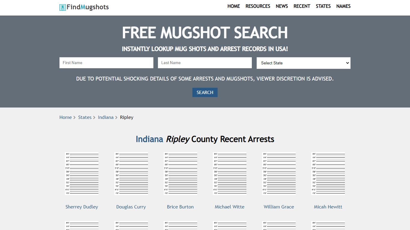The width and height of the screenshot is (410, 230).
Task: Click the Indiana Ripley County Recent Arrests heading
Action: click(x=205, y=139)
